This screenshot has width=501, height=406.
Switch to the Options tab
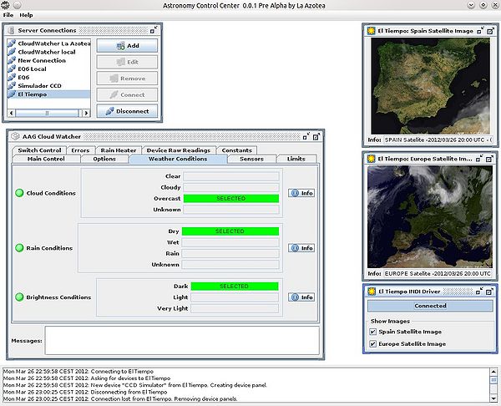(104, 159)
